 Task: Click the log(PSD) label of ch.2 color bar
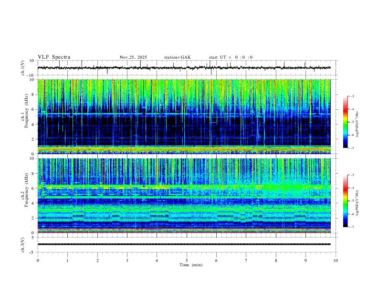[357, 203]
